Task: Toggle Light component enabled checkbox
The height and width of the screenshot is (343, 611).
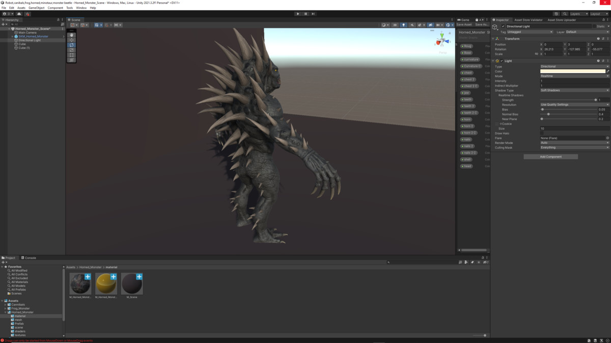Action: [x=502, y=61]
